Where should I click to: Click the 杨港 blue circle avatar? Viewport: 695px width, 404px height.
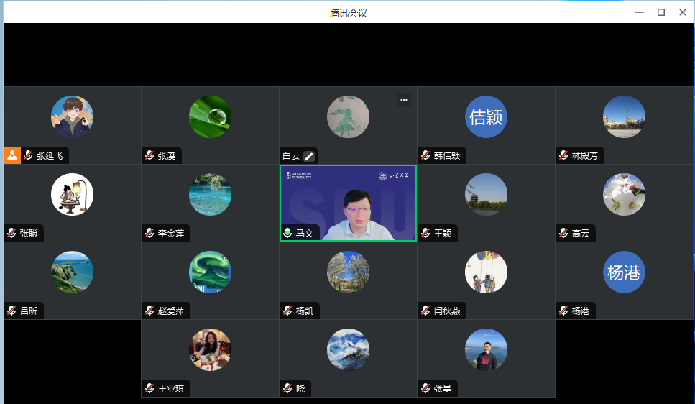coord(624,272)
